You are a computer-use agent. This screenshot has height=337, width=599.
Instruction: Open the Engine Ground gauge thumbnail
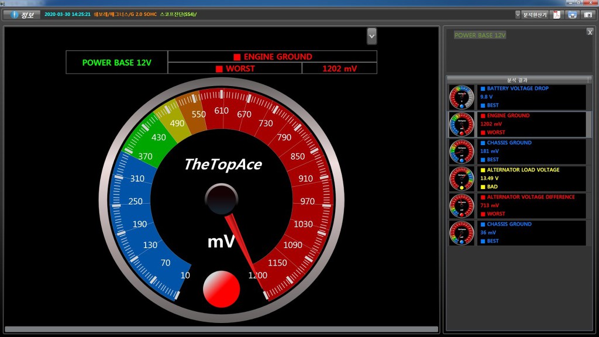click(462, 124)
